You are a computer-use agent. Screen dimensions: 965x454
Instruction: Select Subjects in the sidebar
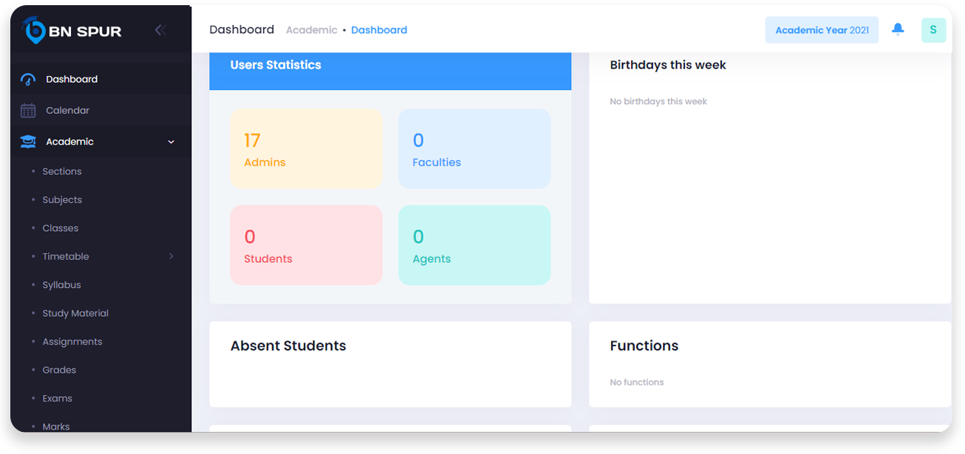coord(62,200)
